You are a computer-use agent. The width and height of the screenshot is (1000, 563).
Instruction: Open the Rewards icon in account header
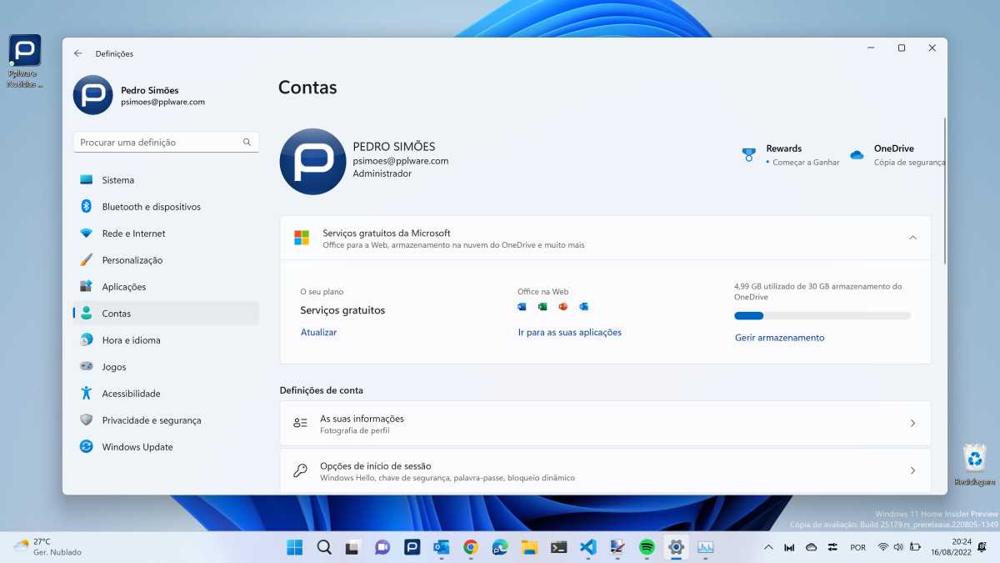tap(749, 154)
